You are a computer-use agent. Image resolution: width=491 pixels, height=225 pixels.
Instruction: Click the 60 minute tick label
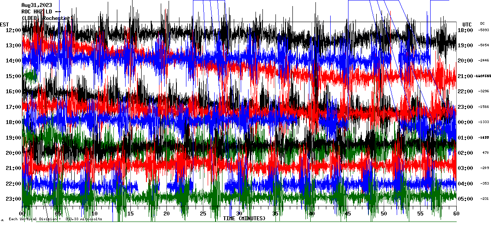pos(456,214)
